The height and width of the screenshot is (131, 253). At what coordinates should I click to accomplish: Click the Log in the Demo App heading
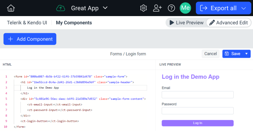coord(190,77)
